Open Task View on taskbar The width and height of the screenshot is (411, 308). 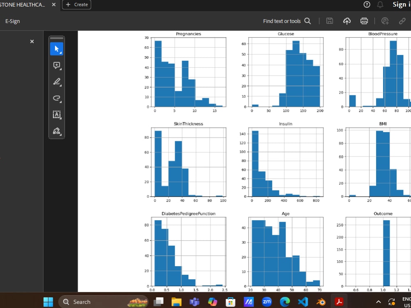click(x=159, y=302)
